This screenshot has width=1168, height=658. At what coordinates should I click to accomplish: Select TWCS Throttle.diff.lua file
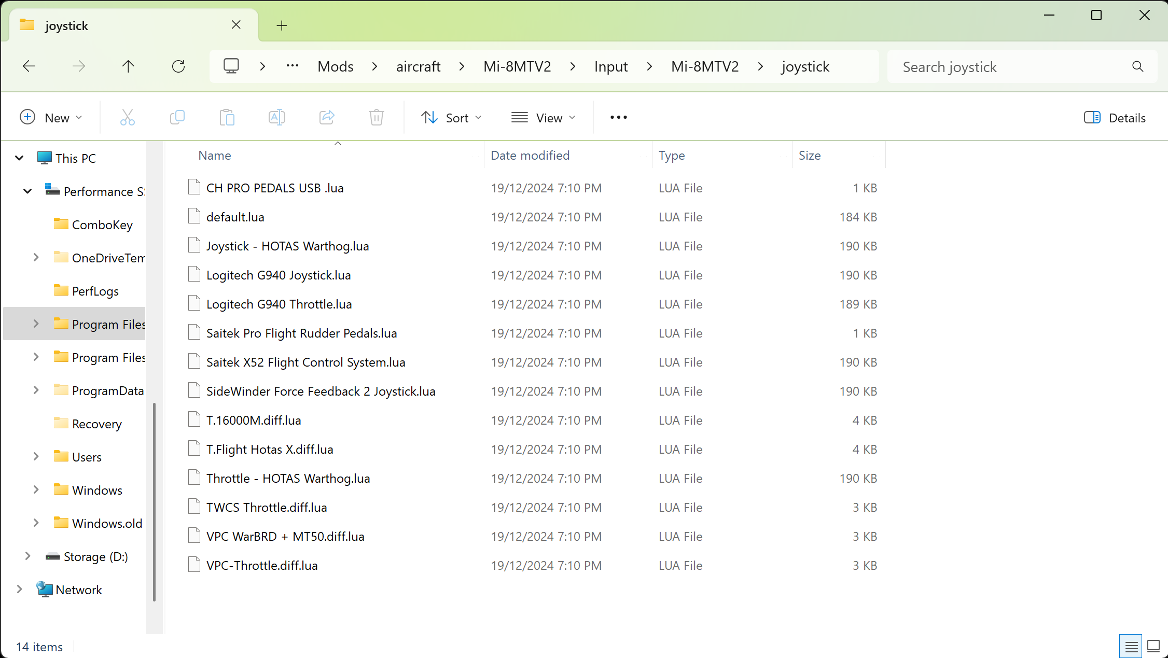[x=267, y=507]
